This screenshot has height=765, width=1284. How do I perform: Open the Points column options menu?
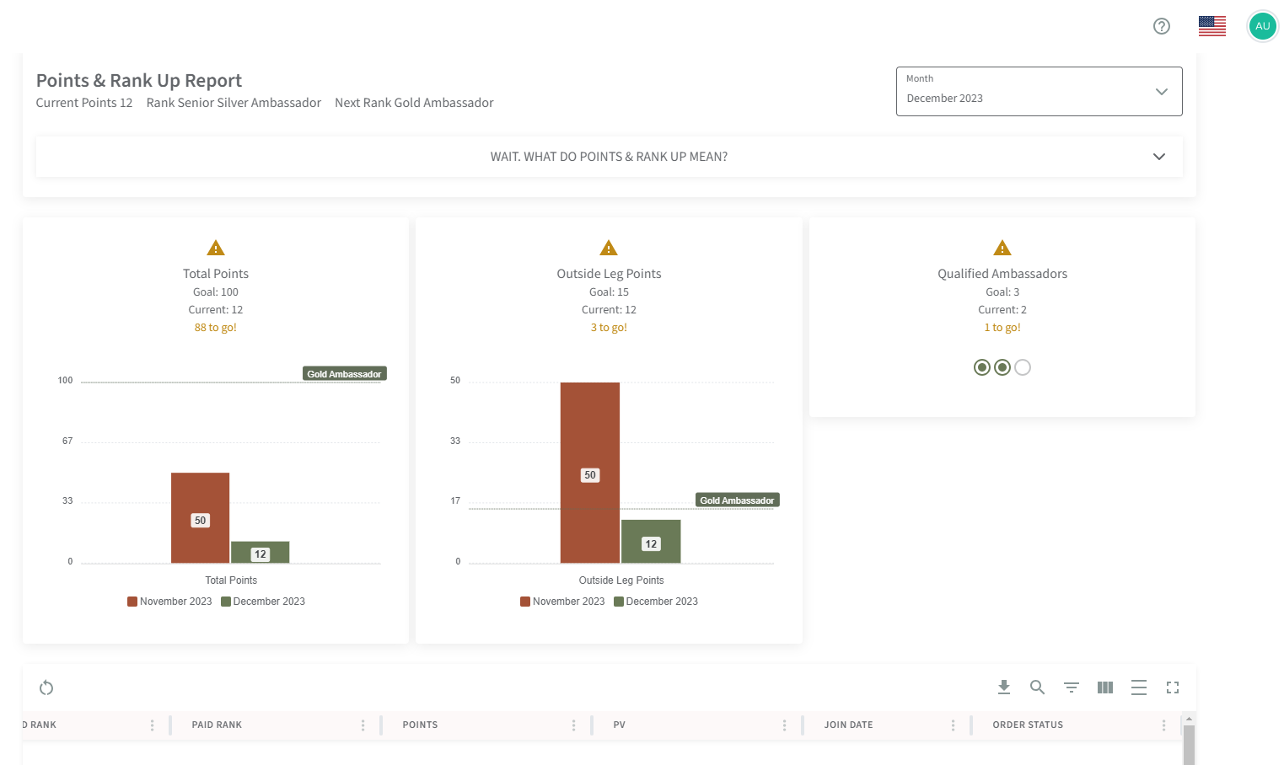573,725
